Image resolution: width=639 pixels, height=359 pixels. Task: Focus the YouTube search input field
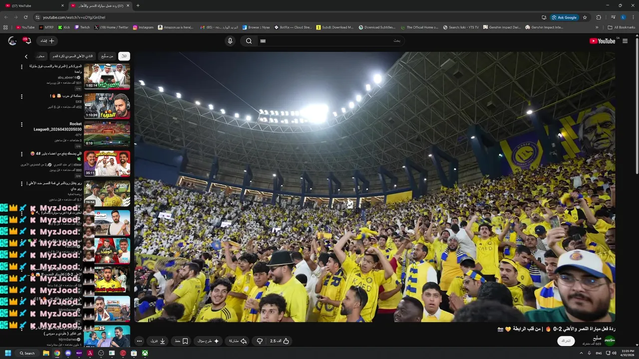tap(331, 41)
